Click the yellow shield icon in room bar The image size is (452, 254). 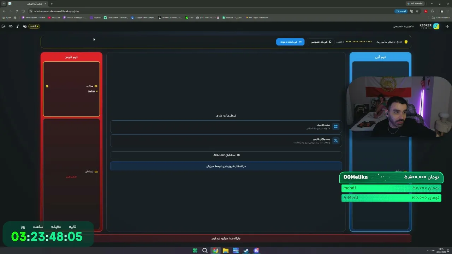(406, 42)
